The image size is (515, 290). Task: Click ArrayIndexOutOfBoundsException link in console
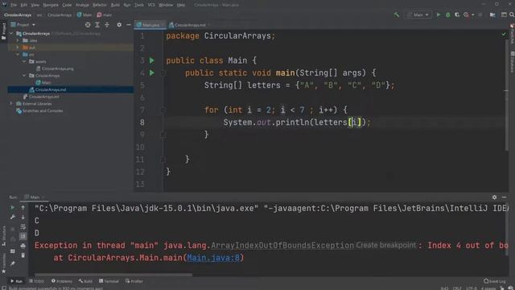282,245
